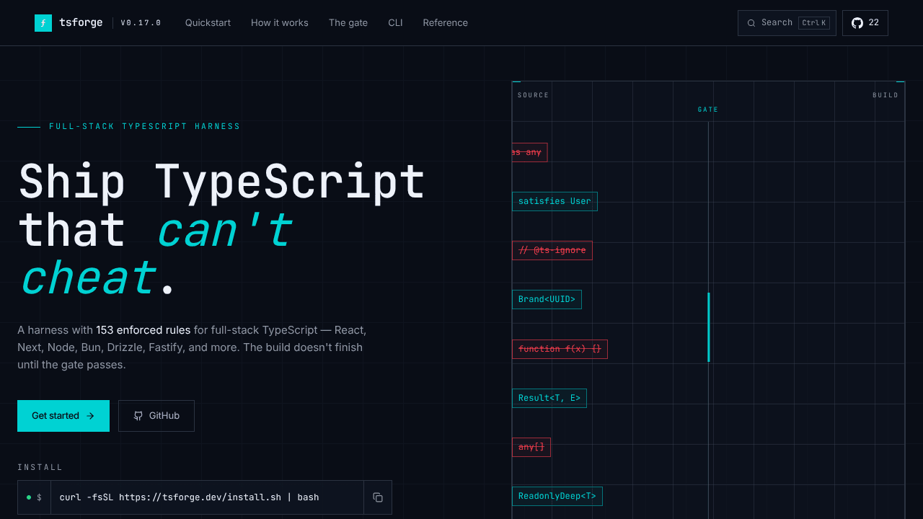Go to The gate section
Screen dimensions: 923x519
coord(348,23)
